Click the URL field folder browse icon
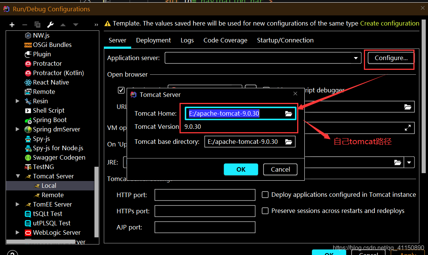Viewport: 428px width, 255px height. pyautogui.click(x=407, y=107)
